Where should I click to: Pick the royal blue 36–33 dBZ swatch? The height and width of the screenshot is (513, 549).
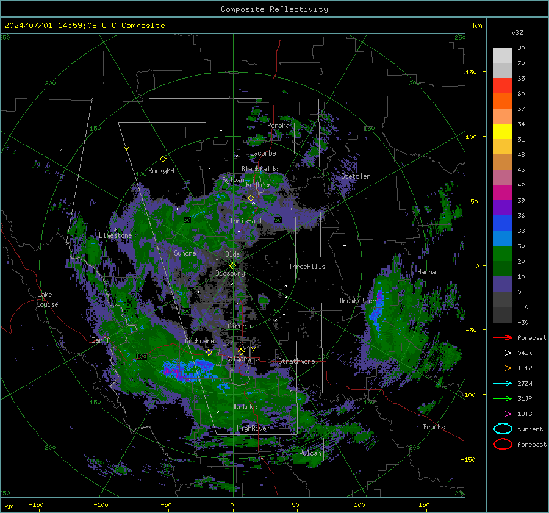click(503, 223)
